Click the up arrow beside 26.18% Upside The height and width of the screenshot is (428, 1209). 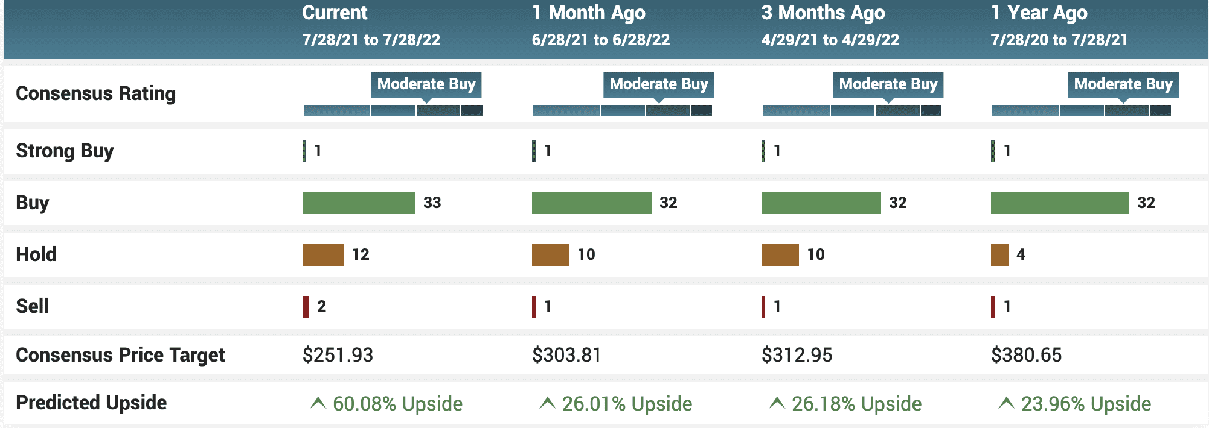pos(777,403)
